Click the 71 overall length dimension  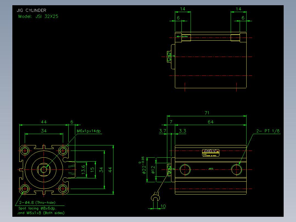207,113
